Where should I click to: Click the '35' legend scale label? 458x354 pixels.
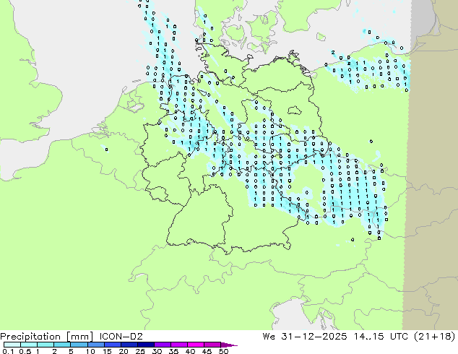click(173, 351)
